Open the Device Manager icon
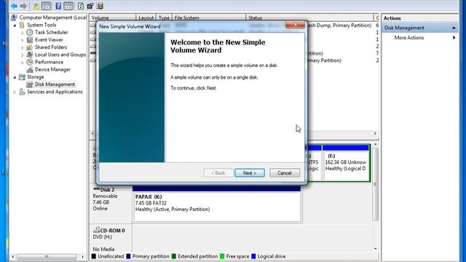Image resolution: width=466 pixels, height=262 pixels. (30, 70)
